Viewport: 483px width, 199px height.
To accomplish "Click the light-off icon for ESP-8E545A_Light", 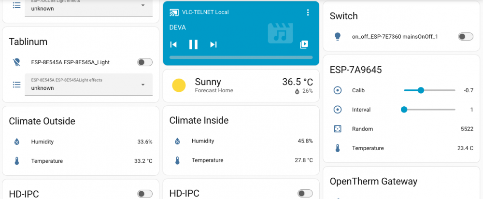I will coord(16,62).
